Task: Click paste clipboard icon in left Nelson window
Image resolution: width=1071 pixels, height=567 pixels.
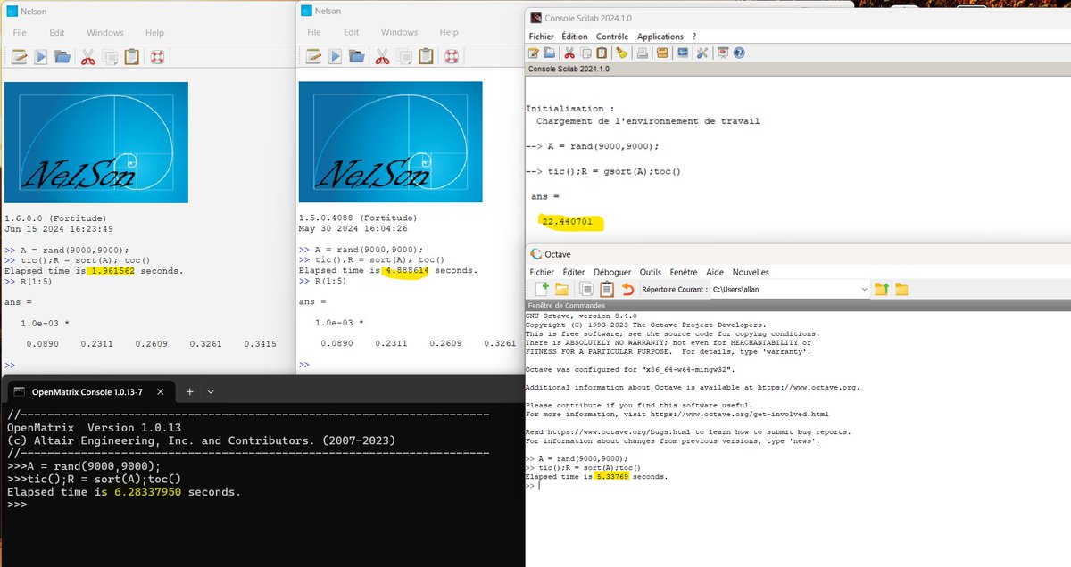Action: point(132,57)
